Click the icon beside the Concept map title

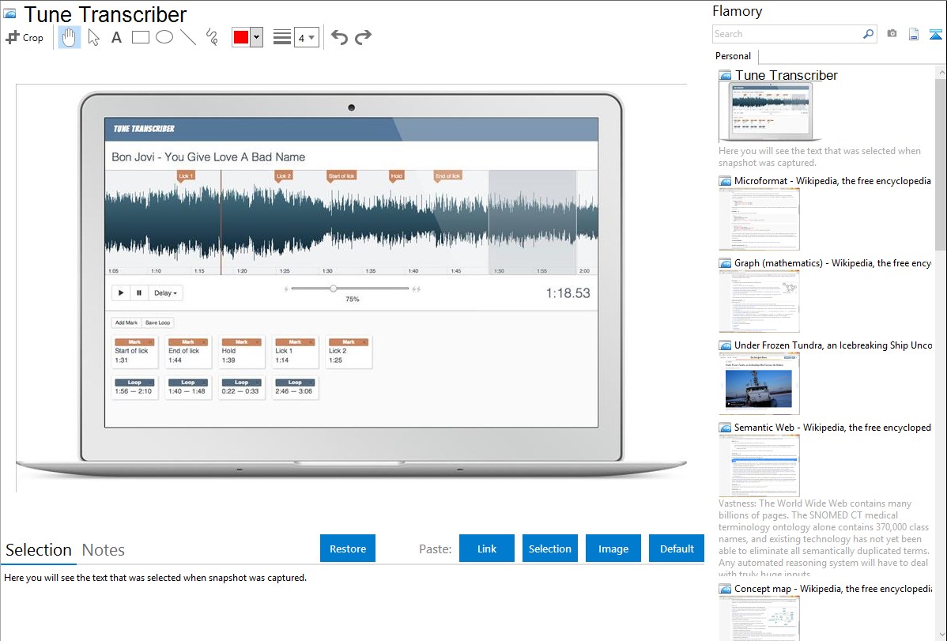[725, 589]
